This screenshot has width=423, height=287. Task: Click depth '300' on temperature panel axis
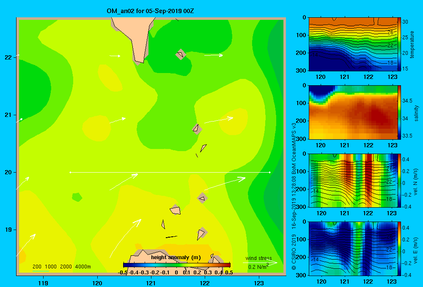point(301,70)
